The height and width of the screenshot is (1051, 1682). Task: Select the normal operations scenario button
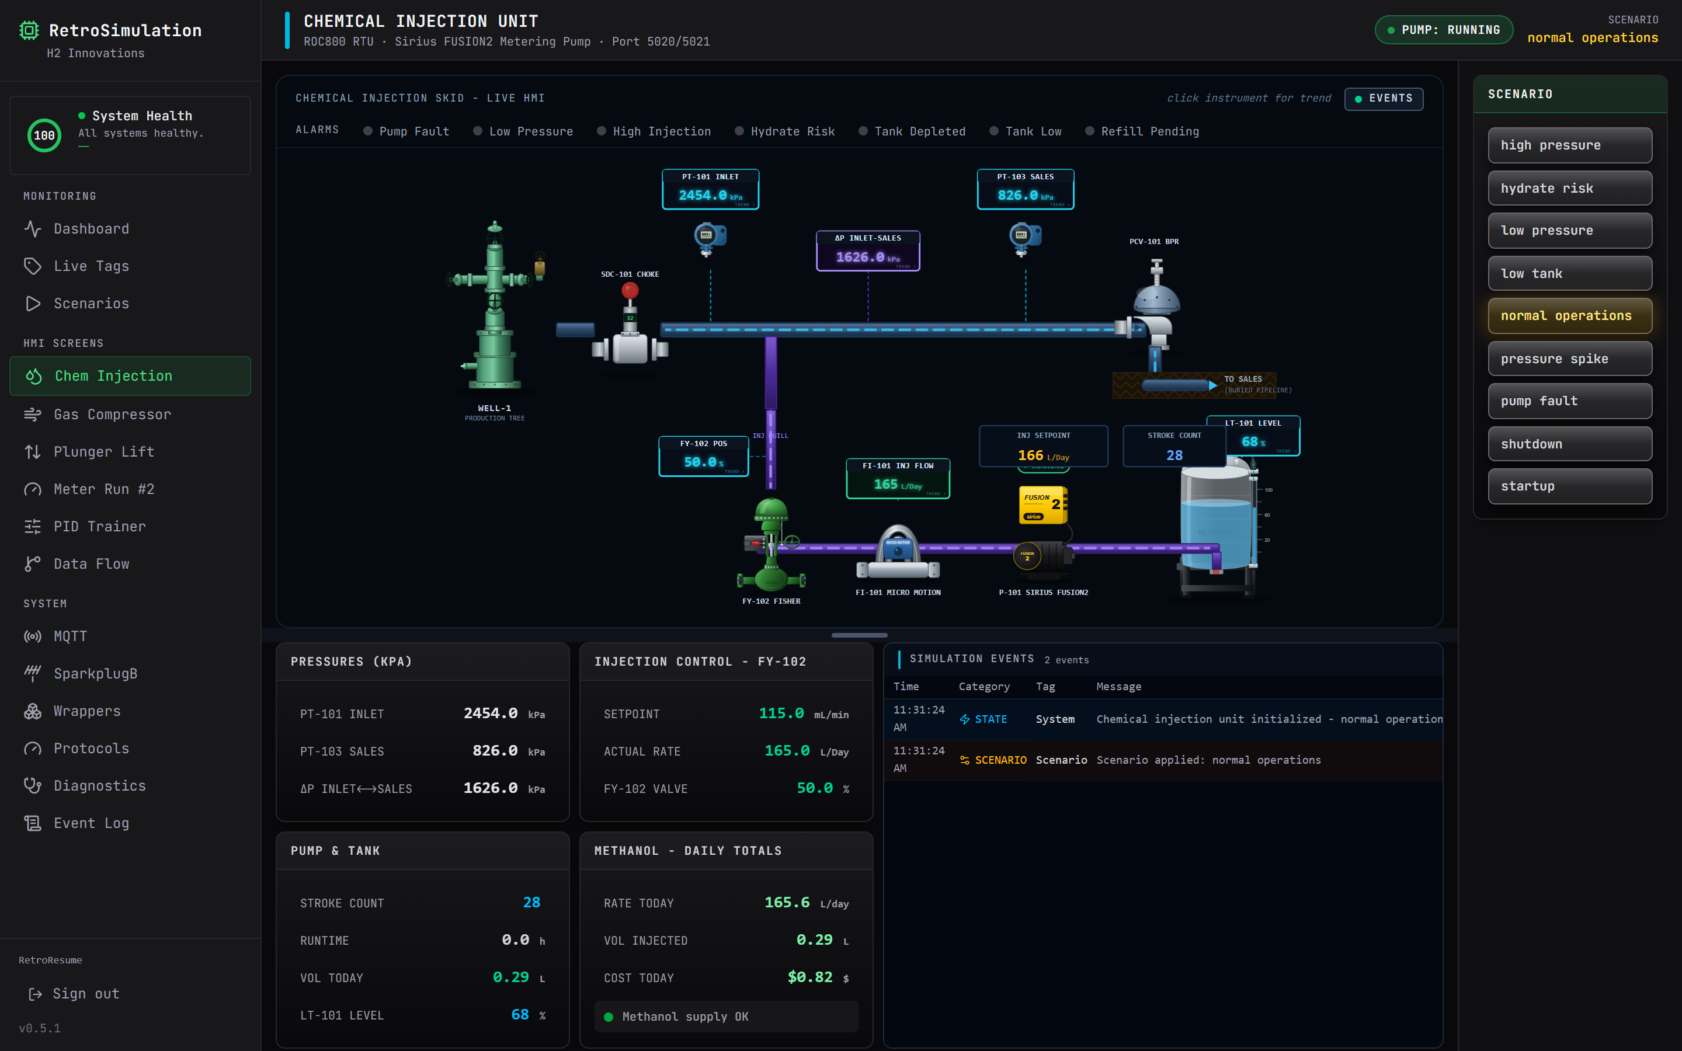pyautogui.click(x=1569, y=316)
